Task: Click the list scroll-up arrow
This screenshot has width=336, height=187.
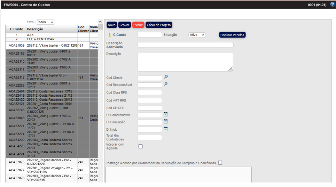Action: coord(100,22)
